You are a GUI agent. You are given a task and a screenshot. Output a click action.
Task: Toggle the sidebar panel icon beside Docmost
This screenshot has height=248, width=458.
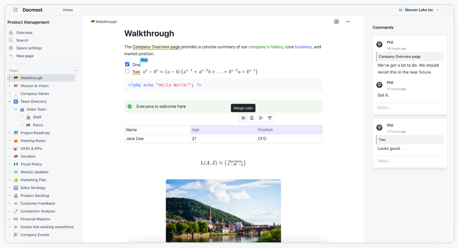(x=15, y=10)
